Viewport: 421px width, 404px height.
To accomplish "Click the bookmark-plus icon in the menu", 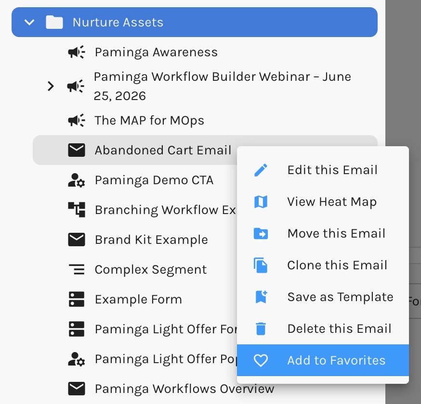I will [x=261, y=297].
